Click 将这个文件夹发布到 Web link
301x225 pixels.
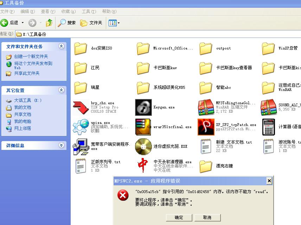(x=33, y=65)
